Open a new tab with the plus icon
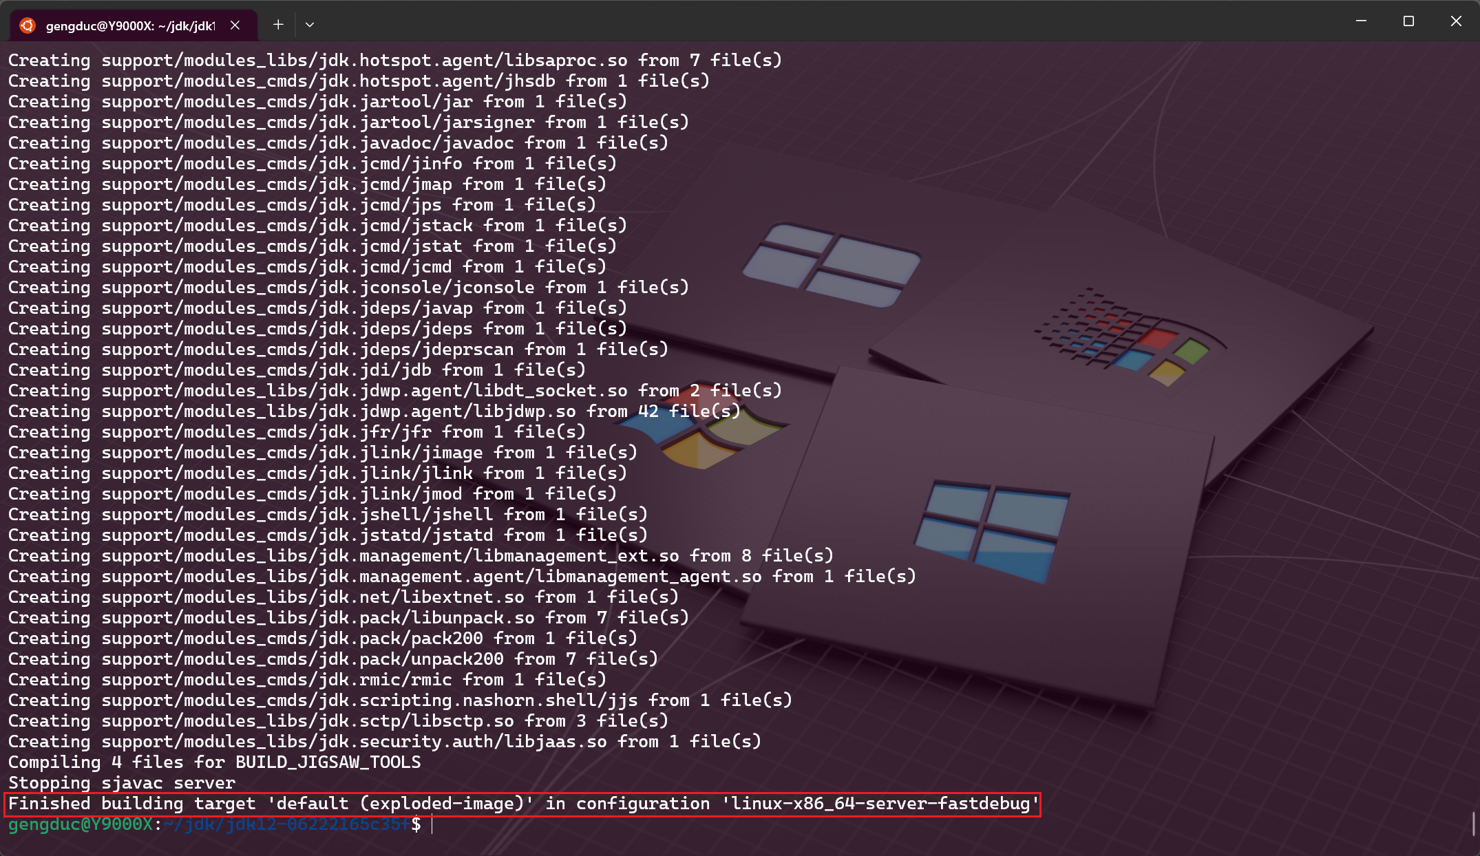 pos(278,25)
